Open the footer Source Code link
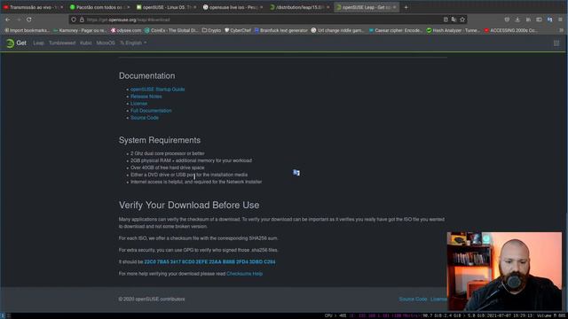Viewport: 568px width, 319px height. tap(413, 300)
